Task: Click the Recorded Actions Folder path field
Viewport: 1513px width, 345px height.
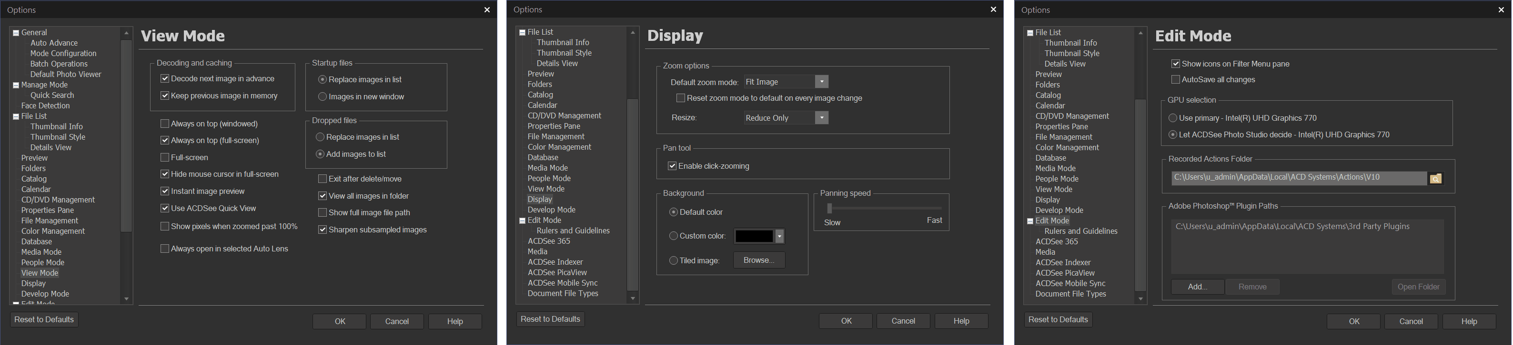Action: point(1298,177)
